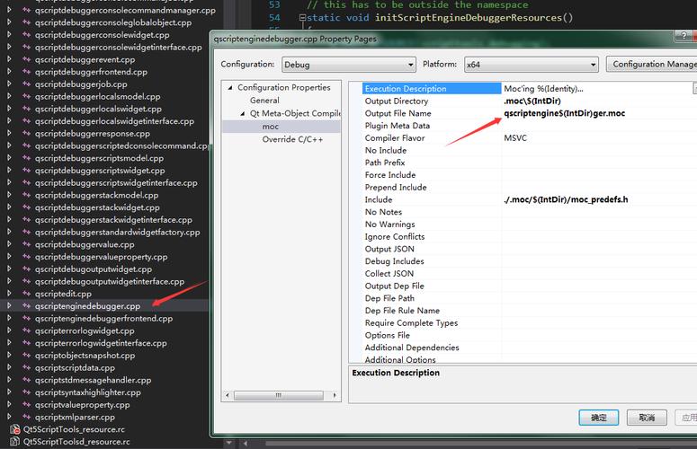Select General in the properties tree
The image size is (697, 449).
pyautogui.click(x=264, y=101)
